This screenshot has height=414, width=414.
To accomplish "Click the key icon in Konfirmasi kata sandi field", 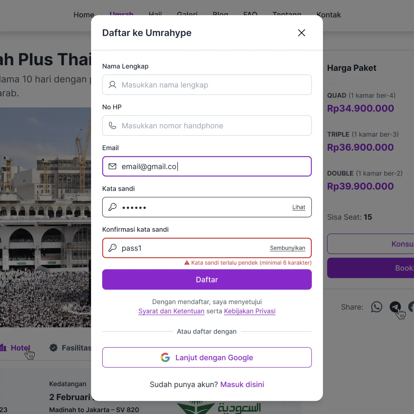I will [x=112, y=248].
